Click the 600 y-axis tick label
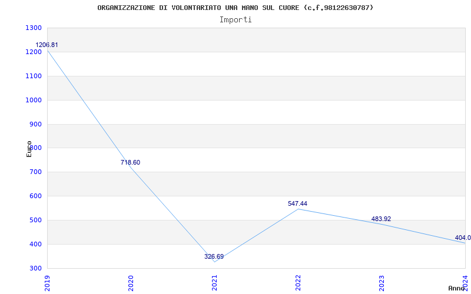 point(36,196)
